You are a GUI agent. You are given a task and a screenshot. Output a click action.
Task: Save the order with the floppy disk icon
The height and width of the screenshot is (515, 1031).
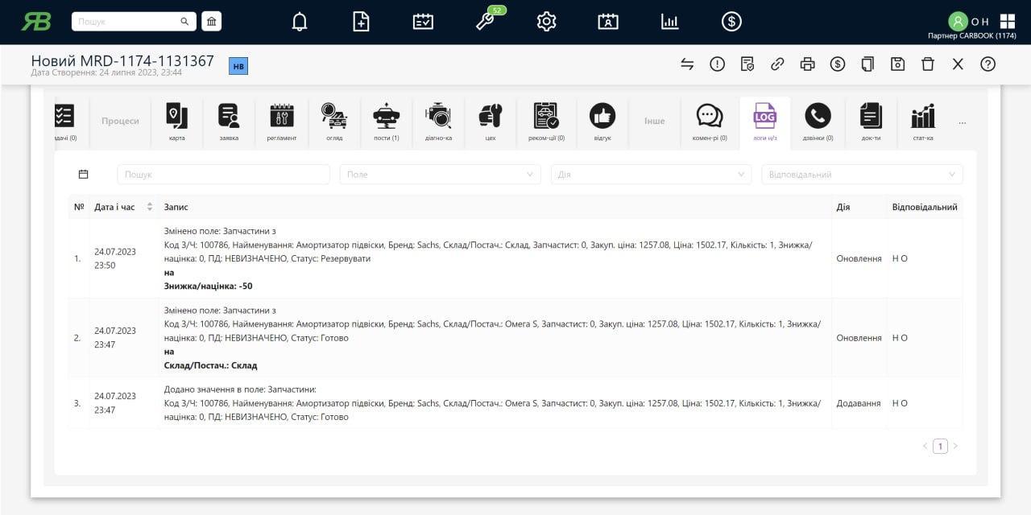(897, 64)
